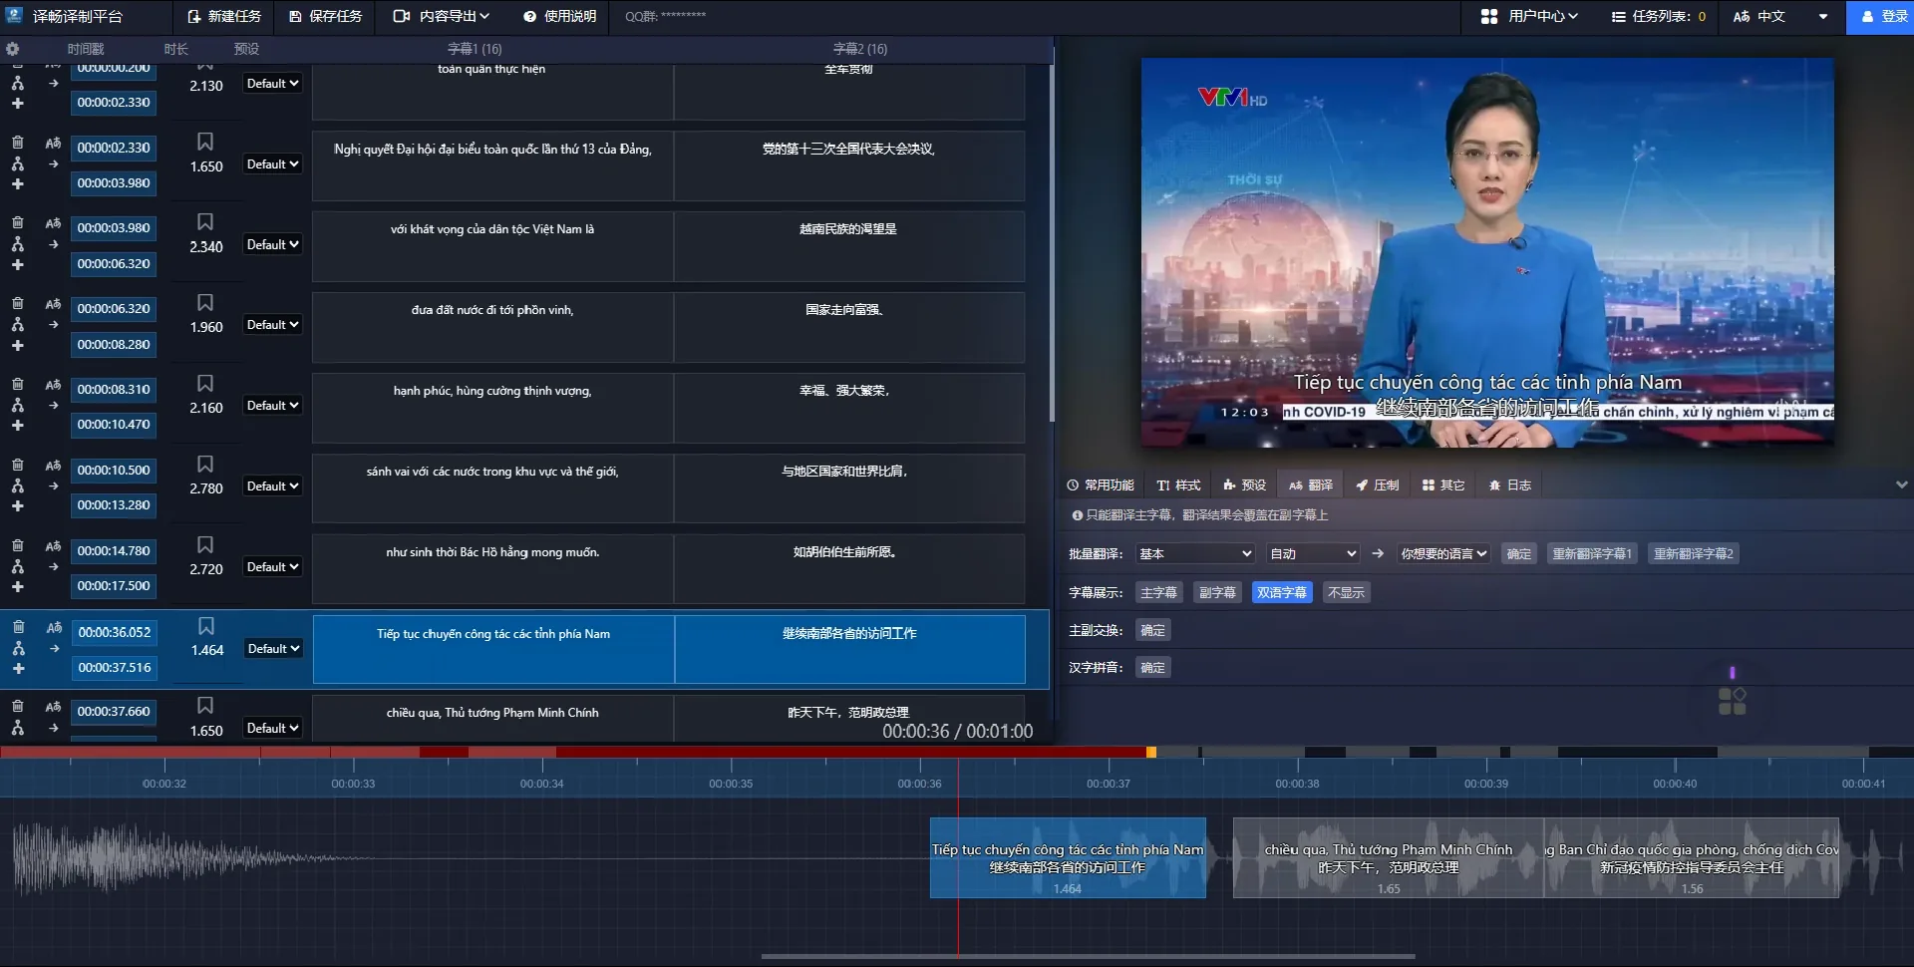
Task: Toggle bookmark on 'Nghị quyết Đại hội' row
Action: (x=205, y=142)
